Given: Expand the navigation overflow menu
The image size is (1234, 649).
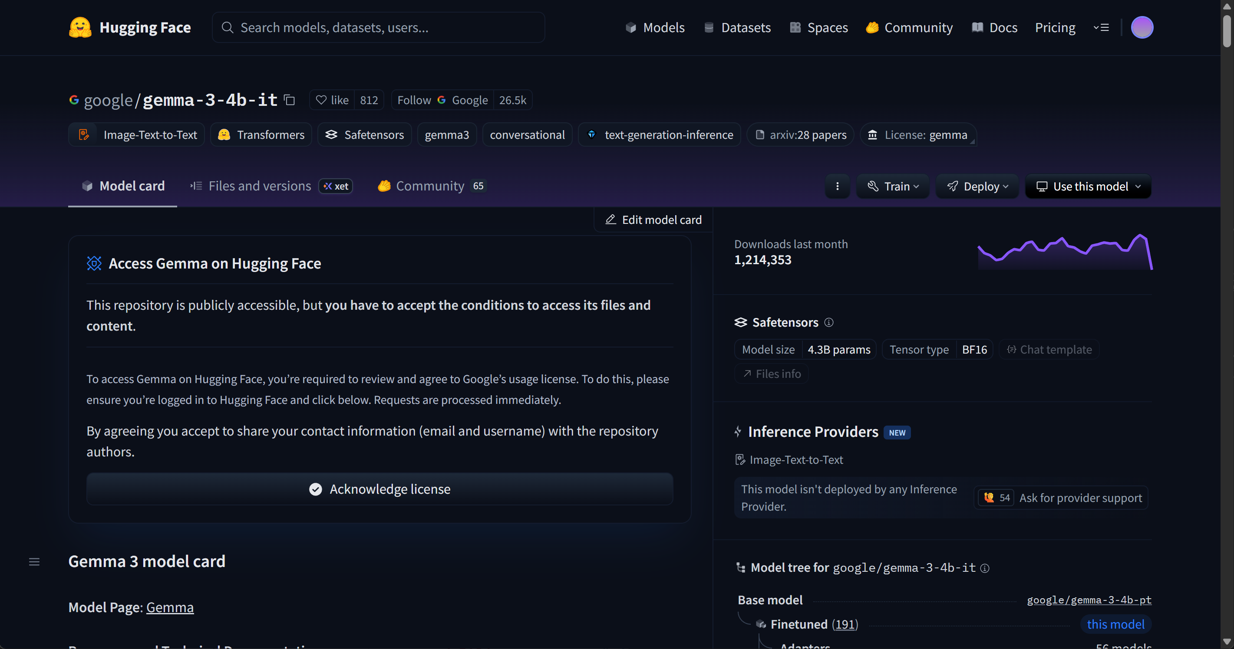Looking at the screenshot, I should point(1101,27).
